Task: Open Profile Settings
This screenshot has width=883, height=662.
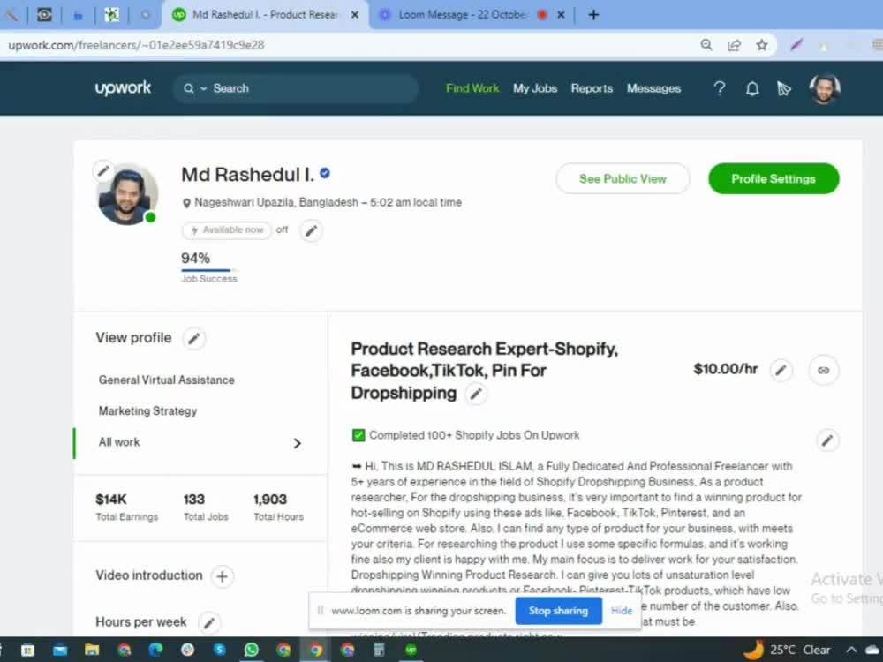Action: [774, 179]
